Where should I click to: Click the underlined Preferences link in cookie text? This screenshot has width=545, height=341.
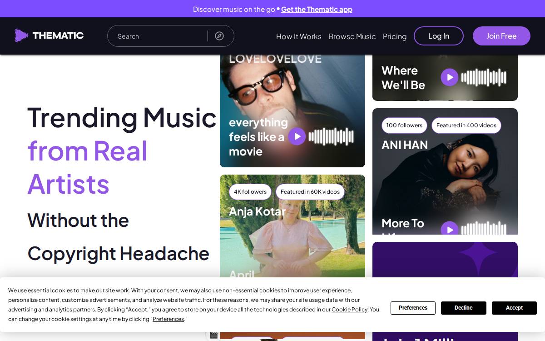[168, 319]
